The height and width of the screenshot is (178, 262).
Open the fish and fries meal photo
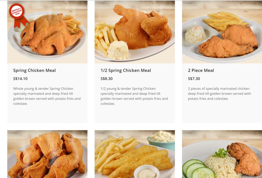[135, 154]
